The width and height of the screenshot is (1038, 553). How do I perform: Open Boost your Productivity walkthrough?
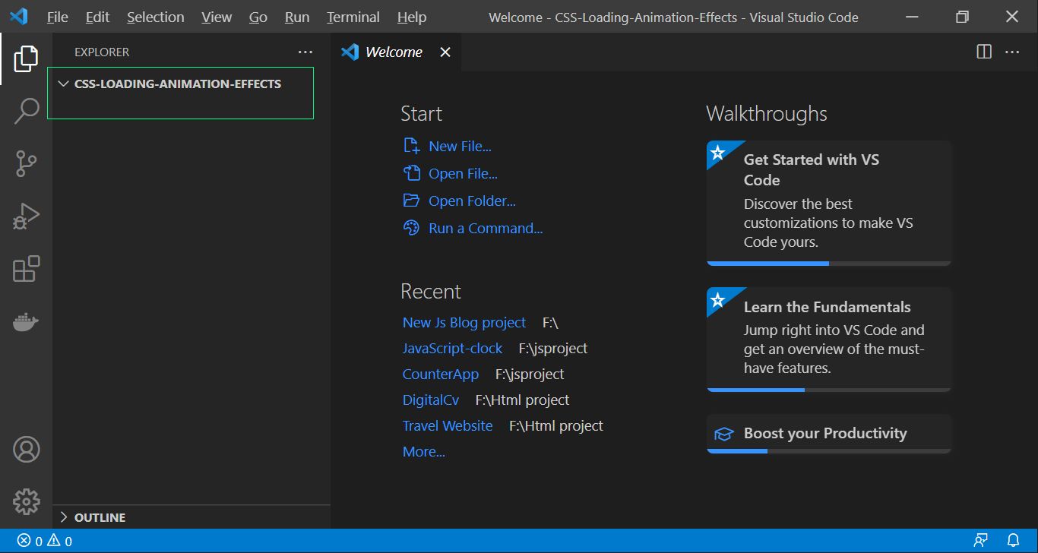(829, 433)
